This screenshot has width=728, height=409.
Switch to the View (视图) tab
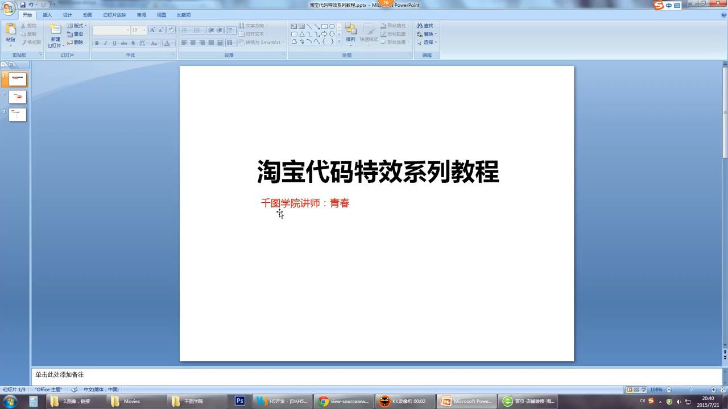click(x=162, y=15)
